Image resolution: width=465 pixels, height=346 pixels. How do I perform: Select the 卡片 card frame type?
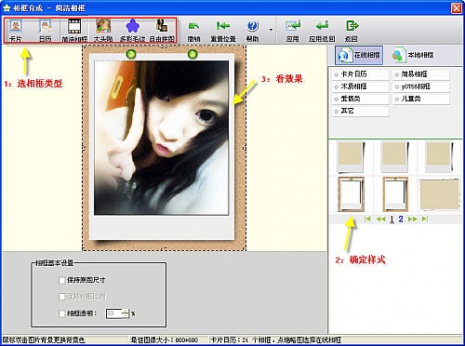click(x=16, y=31)
